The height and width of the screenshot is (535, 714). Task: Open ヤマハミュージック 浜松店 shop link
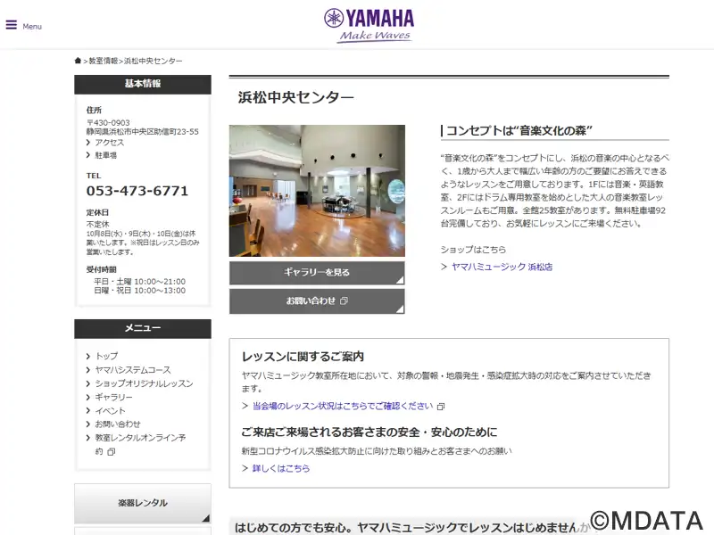pyautogui.click(x=502, y=267)
